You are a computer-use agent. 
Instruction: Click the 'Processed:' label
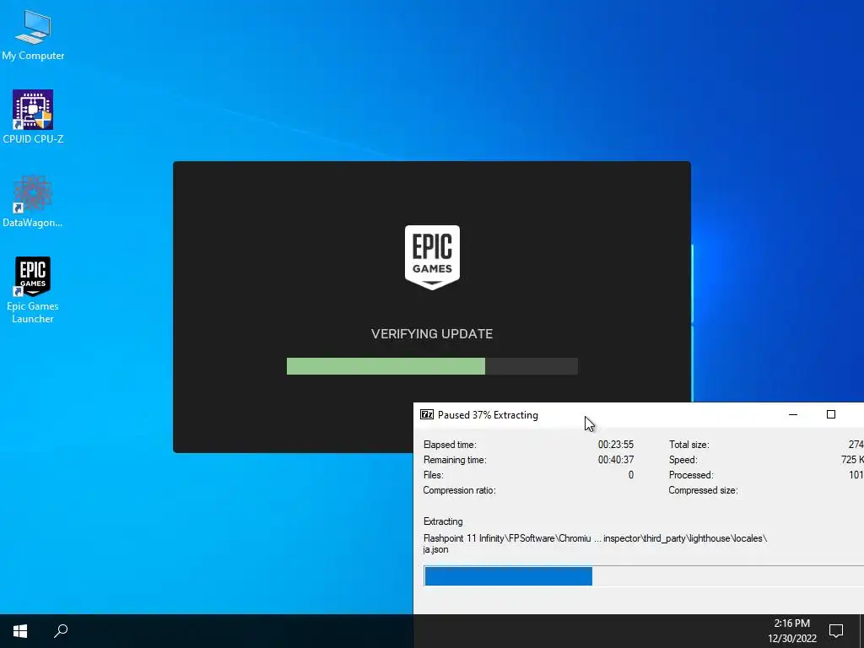(x=691, y=475)
